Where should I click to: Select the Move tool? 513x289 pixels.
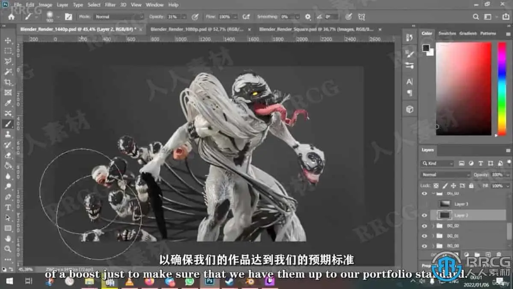pos(8,40)
